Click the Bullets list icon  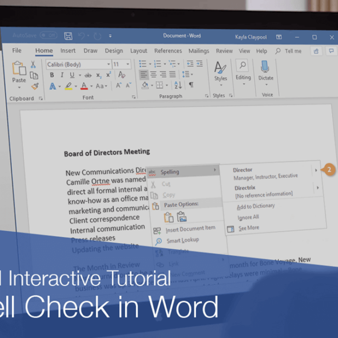[x=143, y=64]
